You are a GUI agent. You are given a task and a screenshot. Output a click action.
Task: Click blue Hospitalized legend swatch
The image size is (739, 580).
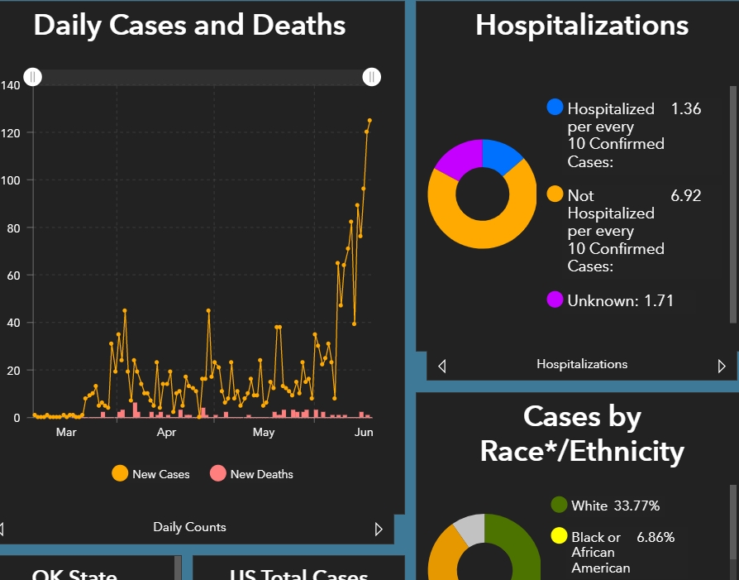tap(555, 107)
